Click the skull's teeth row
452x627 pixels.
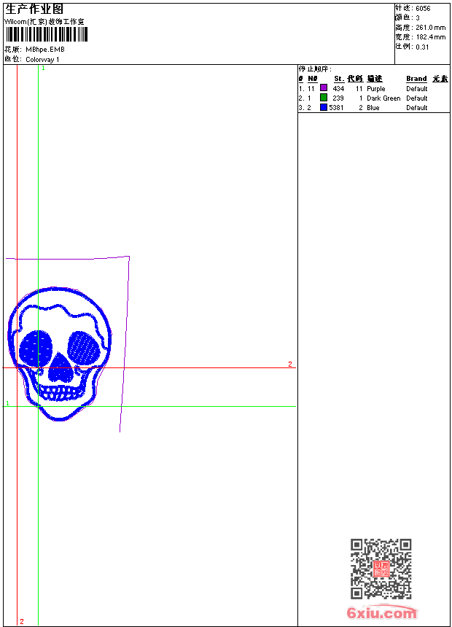pyautogui.click(x=59, y=394)
